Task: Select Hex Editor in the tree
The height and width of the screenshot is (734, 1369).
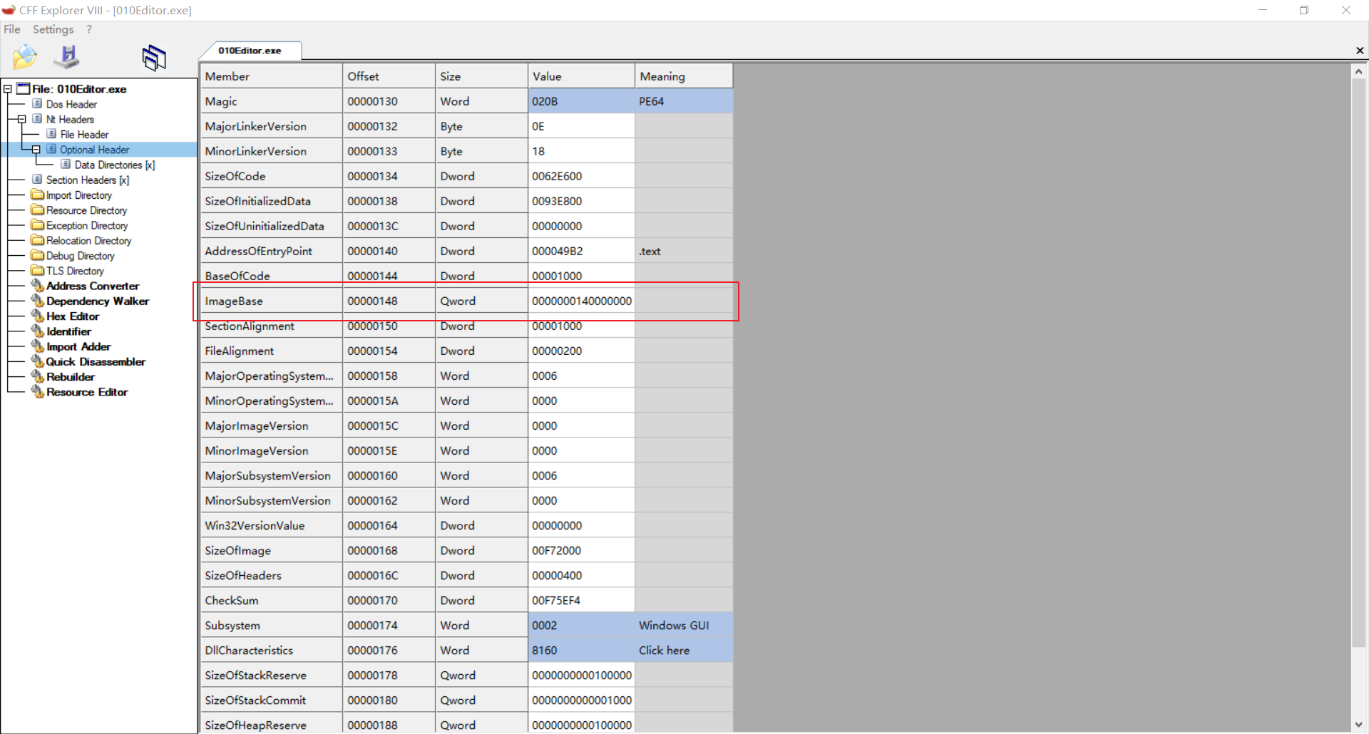Action: [73, 316]
